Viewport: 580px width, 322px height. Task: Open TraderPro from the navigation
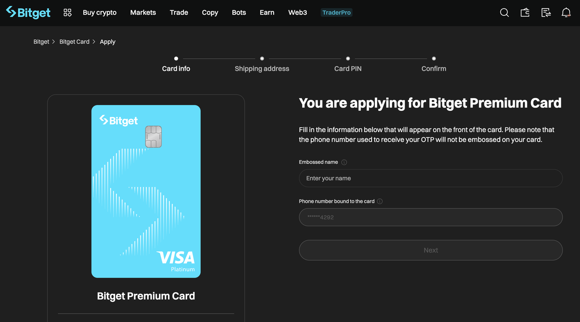(x=336, y=12)
